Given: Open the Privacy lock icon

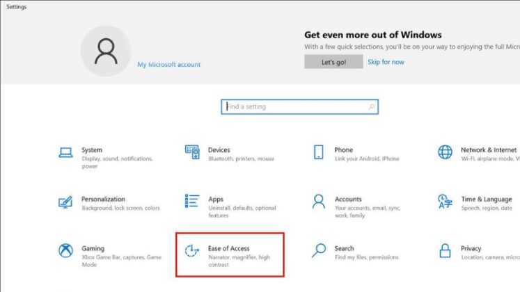Looking at the screenshot, I should pyautogui.click(x=445, y=252).
